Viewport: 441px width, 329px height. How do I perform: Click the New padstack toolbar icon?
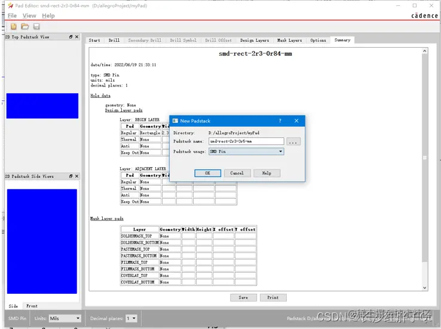coord(14,26)
